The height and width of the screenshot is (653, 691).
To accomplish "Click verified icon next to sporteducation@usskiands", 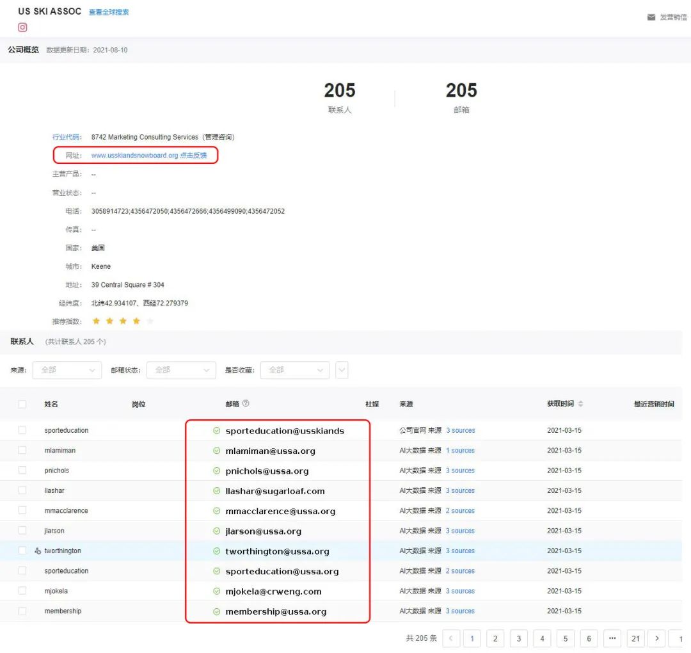I will 216,431.
